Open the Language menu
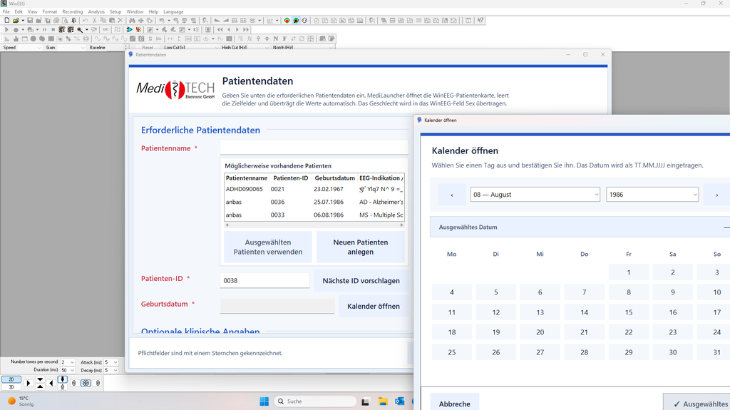Image resolution: width=730 pixels, height=410 pixels. click(173, 11)
